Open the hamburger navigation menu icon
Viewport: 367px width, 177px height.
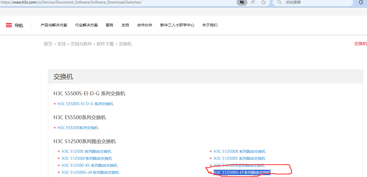[9, 25]
